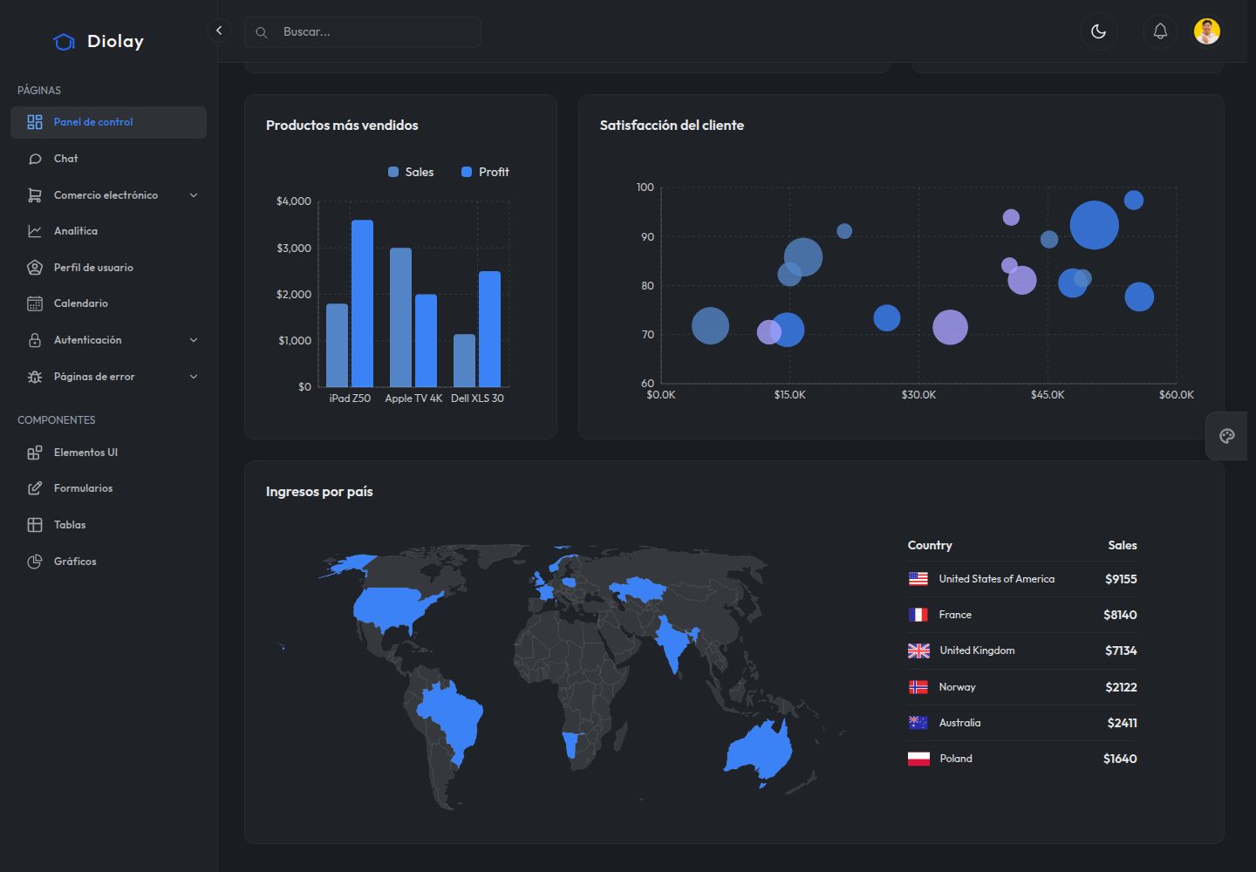The height and width of the screenshot is (872, 1256).
Task: Open the Calendario menu item
Action: pos(108,303)
